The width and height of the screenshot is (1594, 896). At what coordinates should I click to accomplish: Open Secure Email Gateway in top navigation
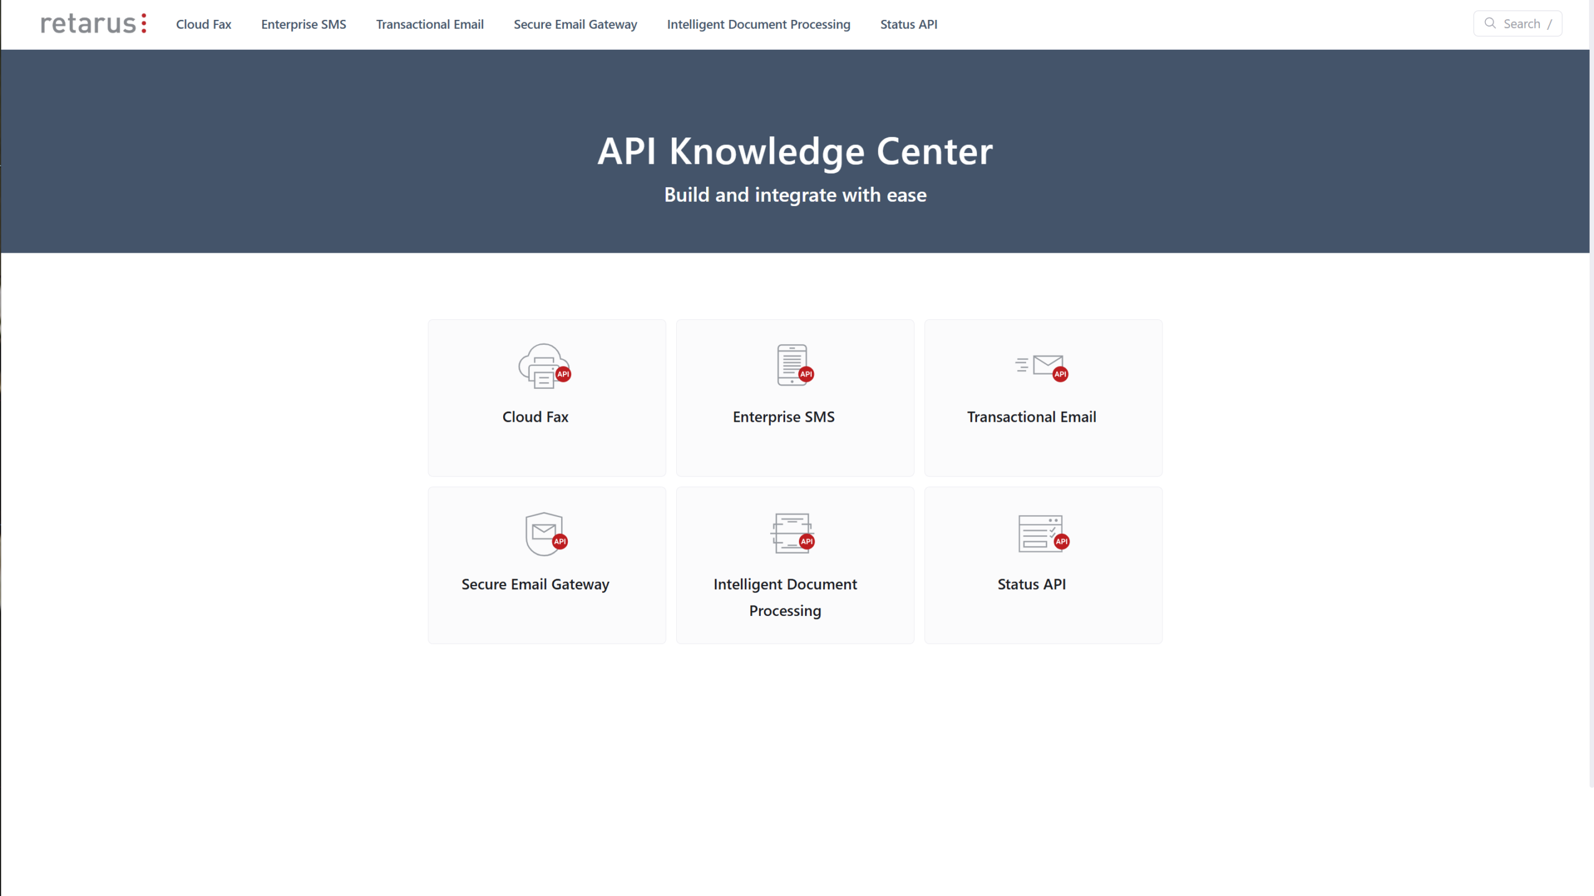point(575,24)
